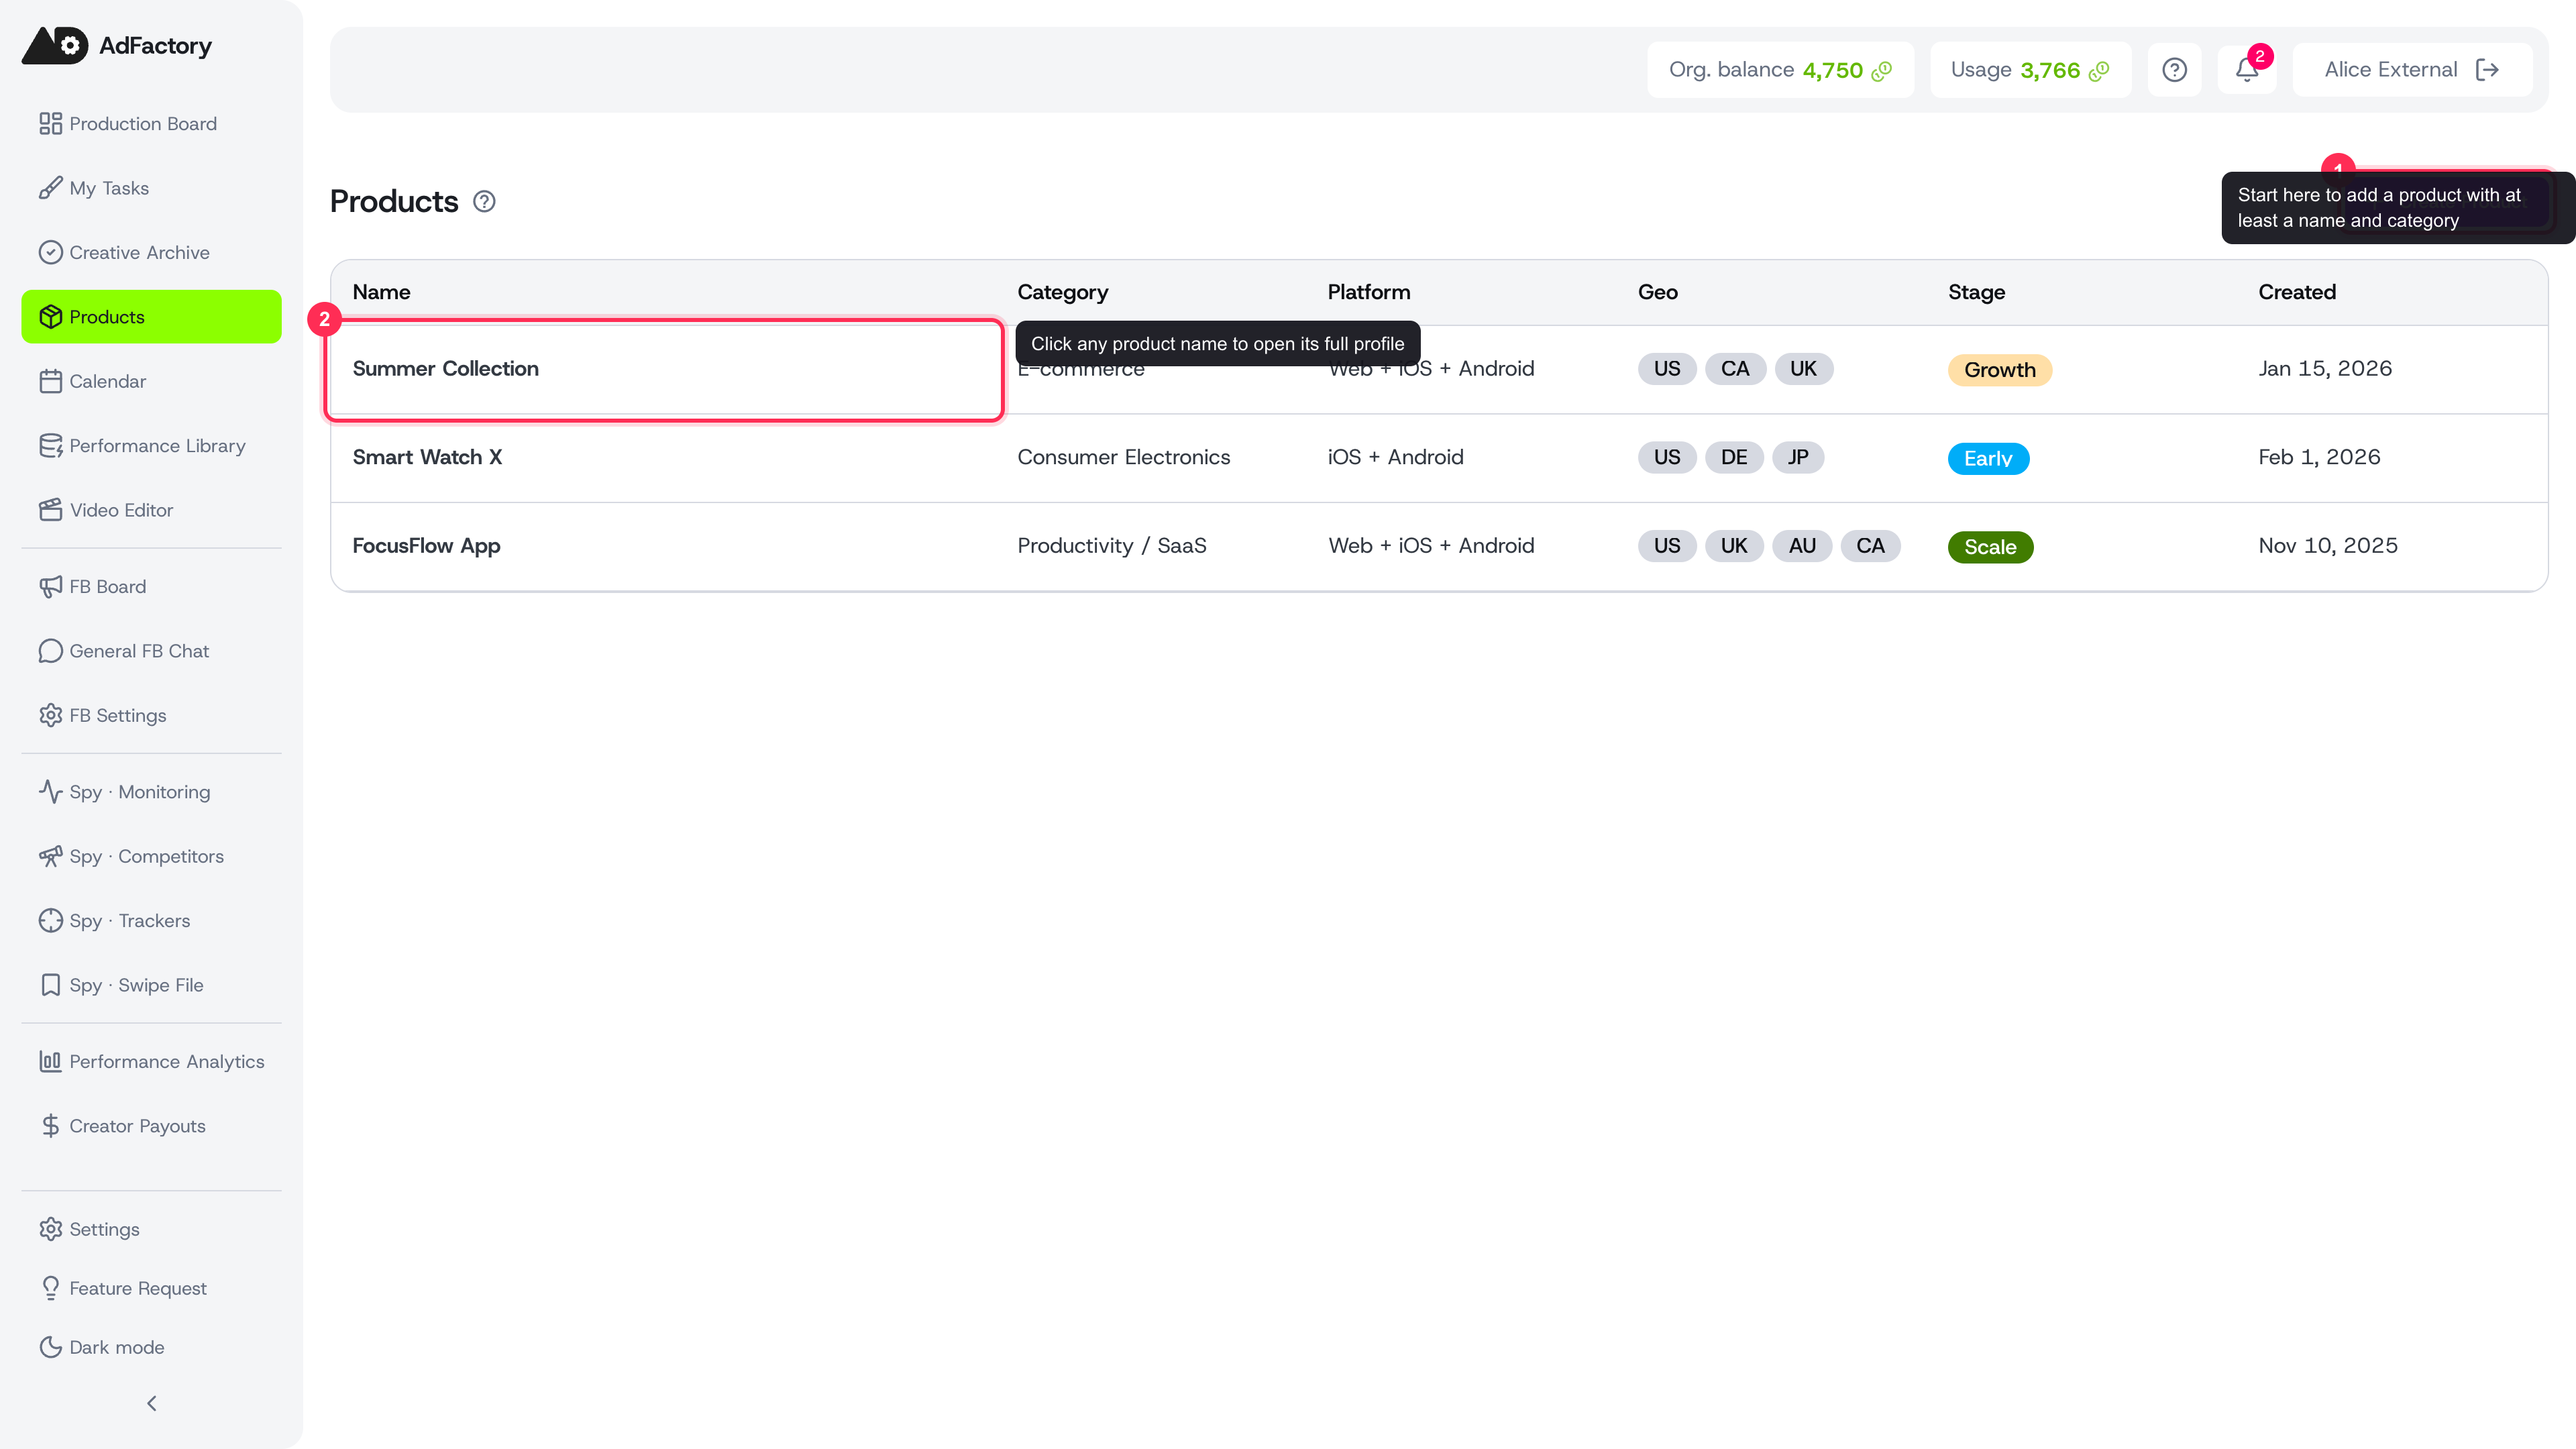The image size is (2576, 1449).
Task: Click the Org. balance indicator
Action: coord(1780,70)
